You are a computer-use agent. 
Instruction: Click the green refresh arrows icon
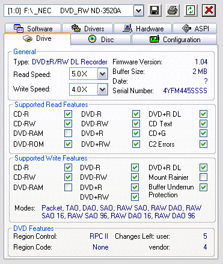(x=191, y=10)
